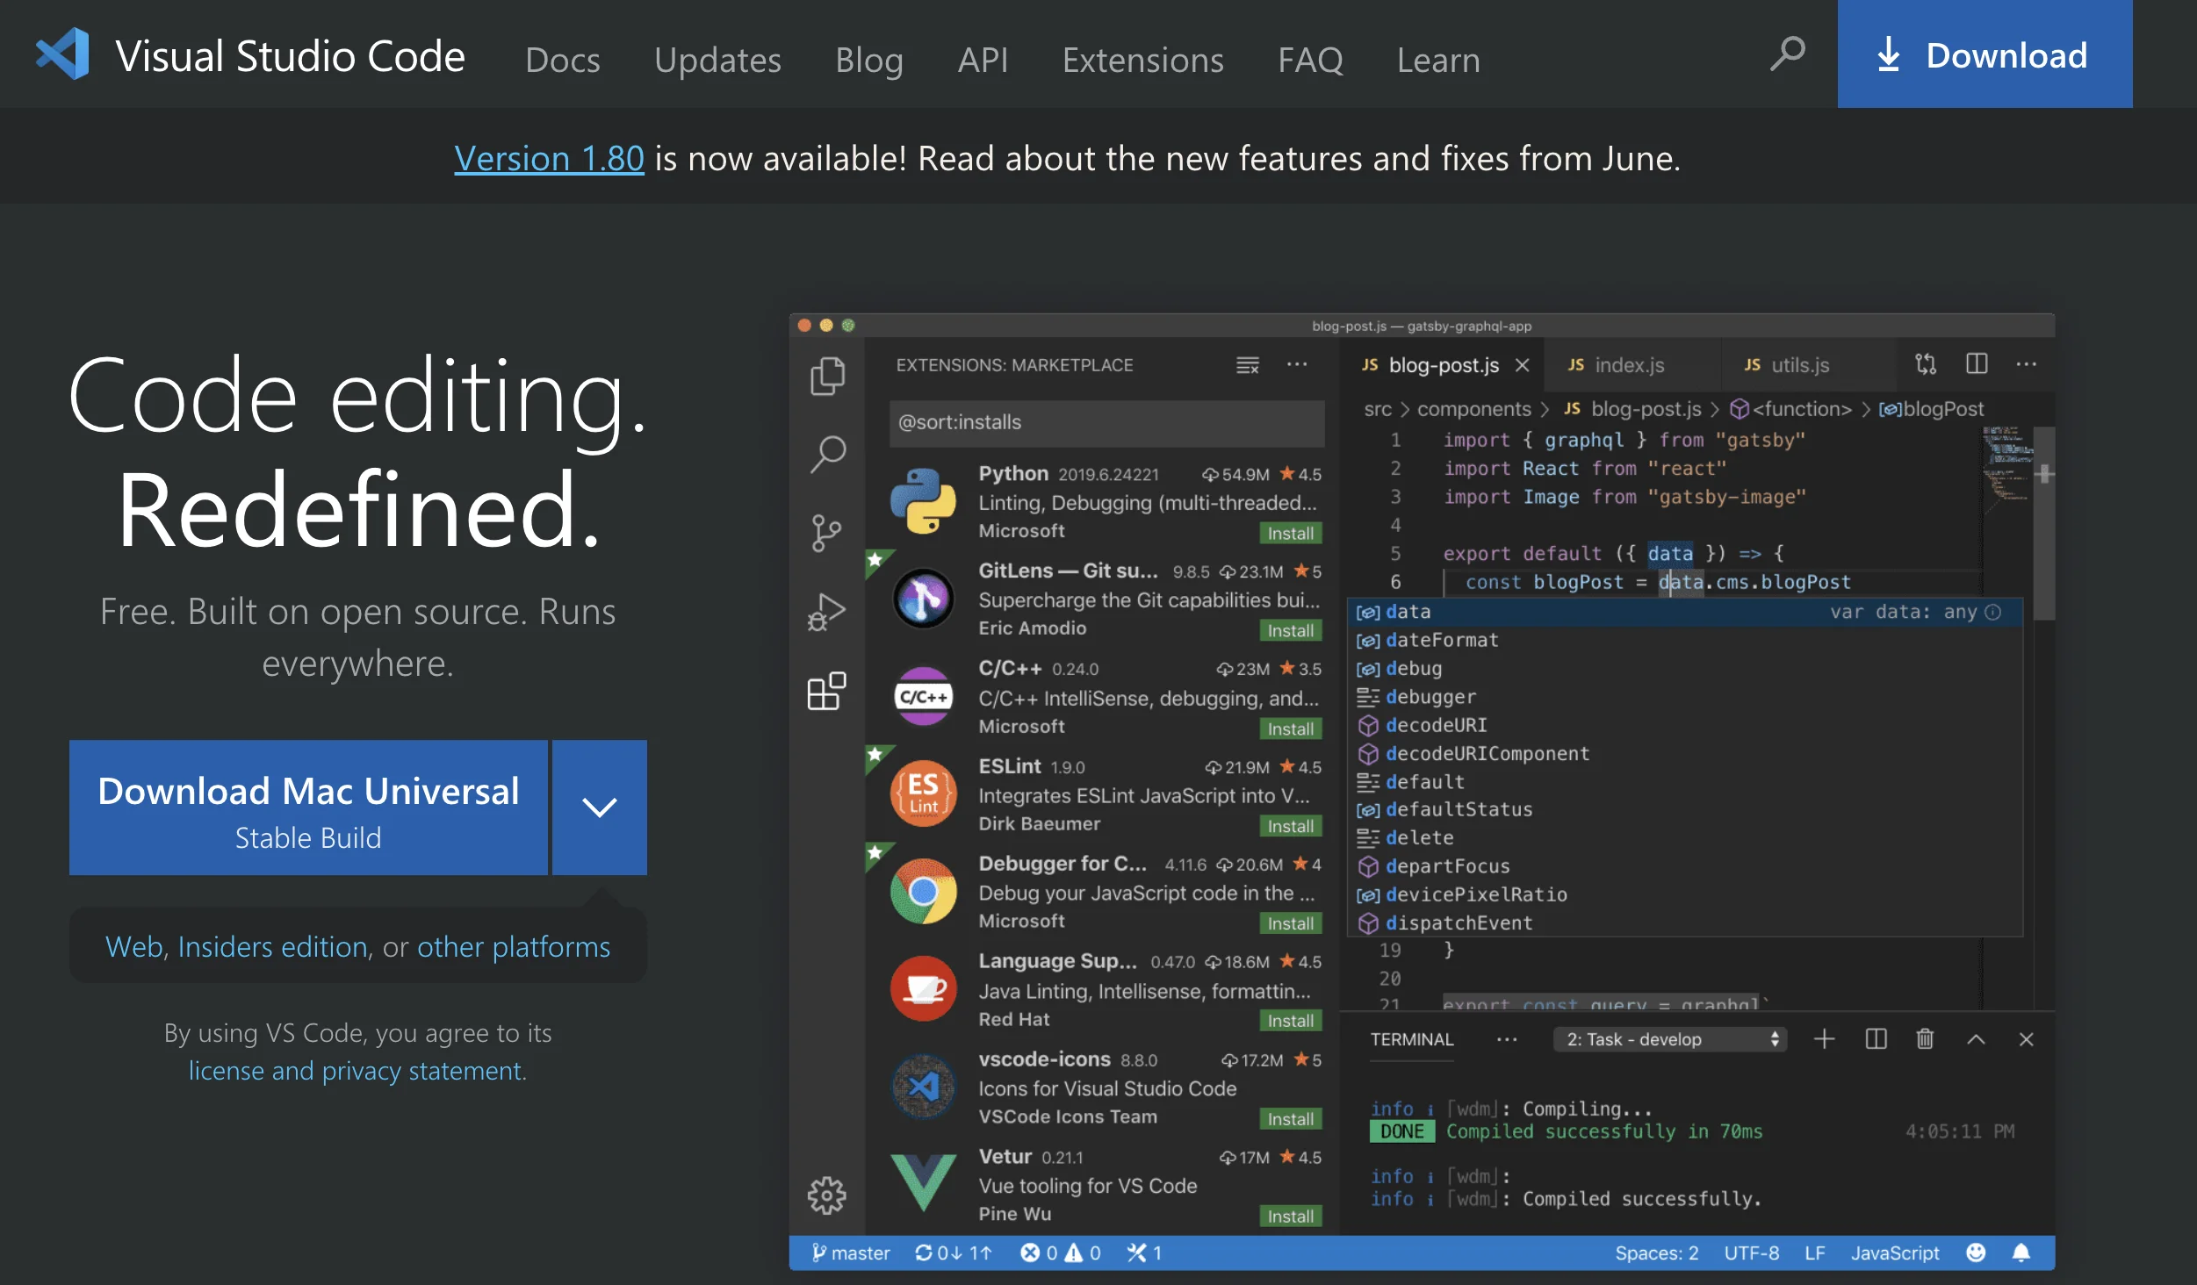Select dateFormat in the autocomplete list
Screen dimensions: 2197x1285
point(1684,640)
